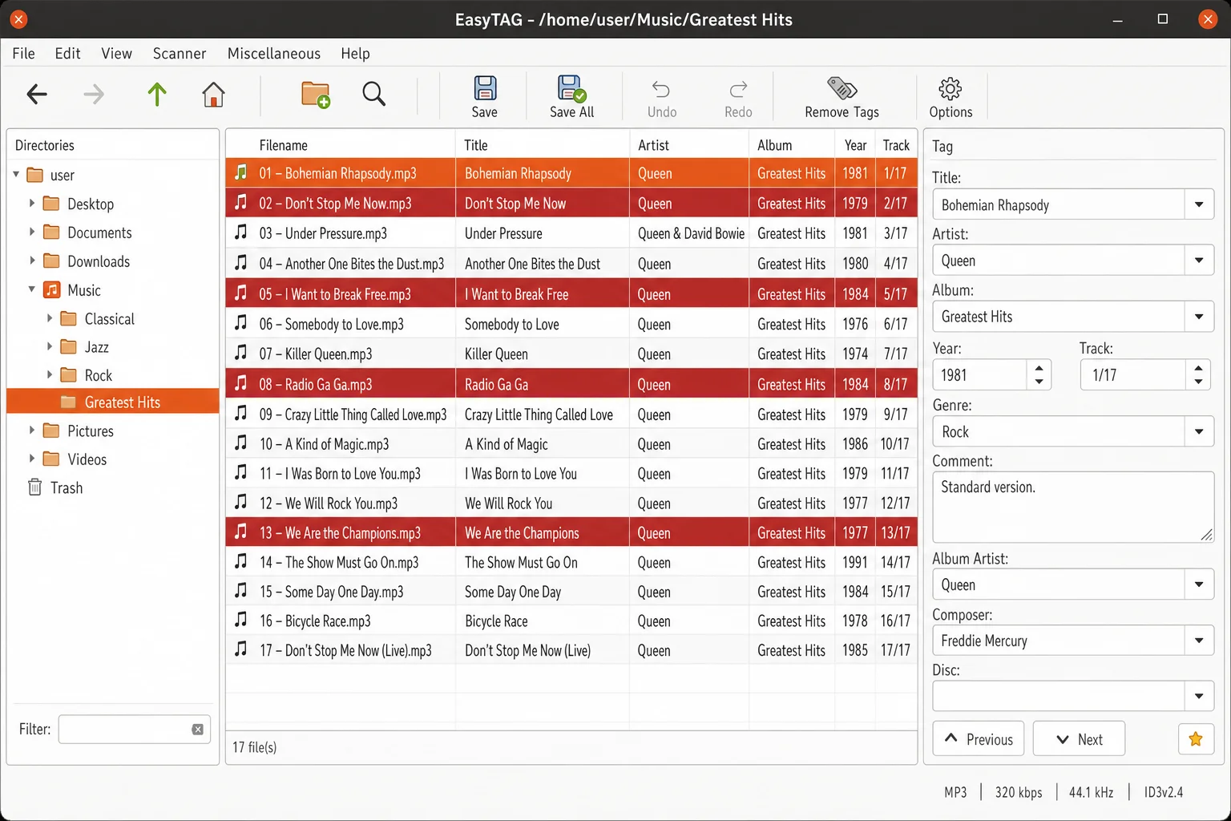Click the Redo toolbar button

(x=738, y=99)
